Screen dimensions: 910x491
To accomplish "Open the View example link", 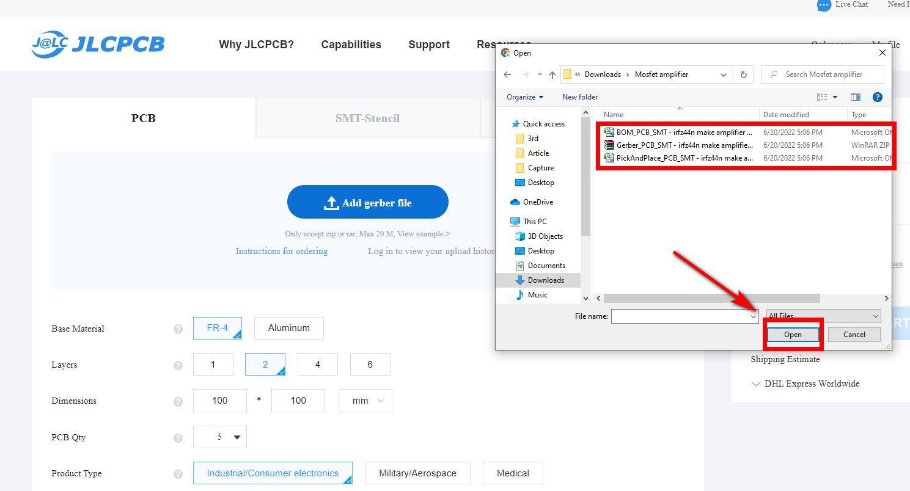I will coord(423,234).
